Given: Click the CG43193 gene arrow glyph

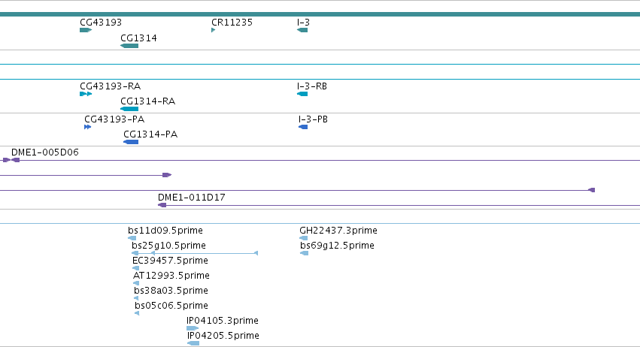Looking at the screenshot, I should (x=86, y=30).
